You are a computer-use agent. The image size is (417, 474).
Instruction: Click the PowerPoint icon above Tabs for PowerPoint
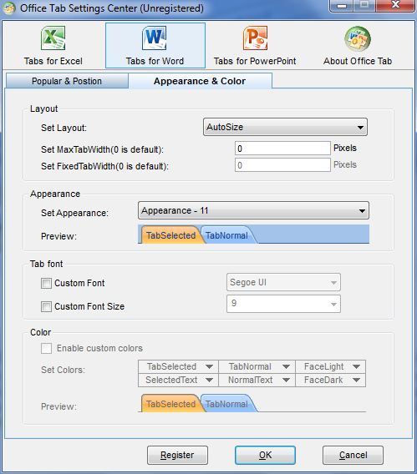coord(255,38)
